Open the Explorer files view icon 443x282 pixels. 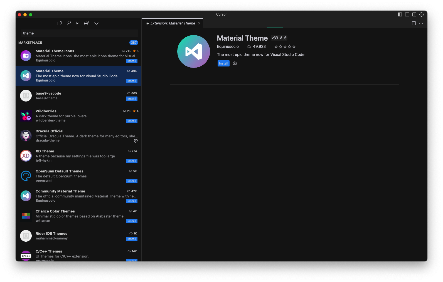[60, 23]
